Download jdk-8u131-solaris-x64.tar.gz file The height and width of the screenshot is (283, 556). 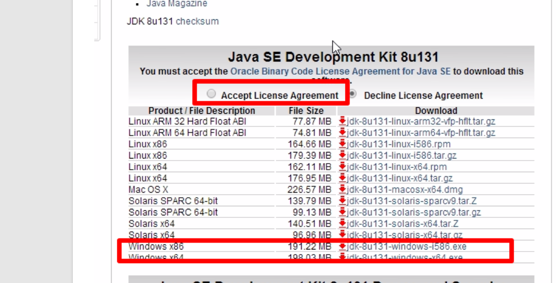point(405,235)
